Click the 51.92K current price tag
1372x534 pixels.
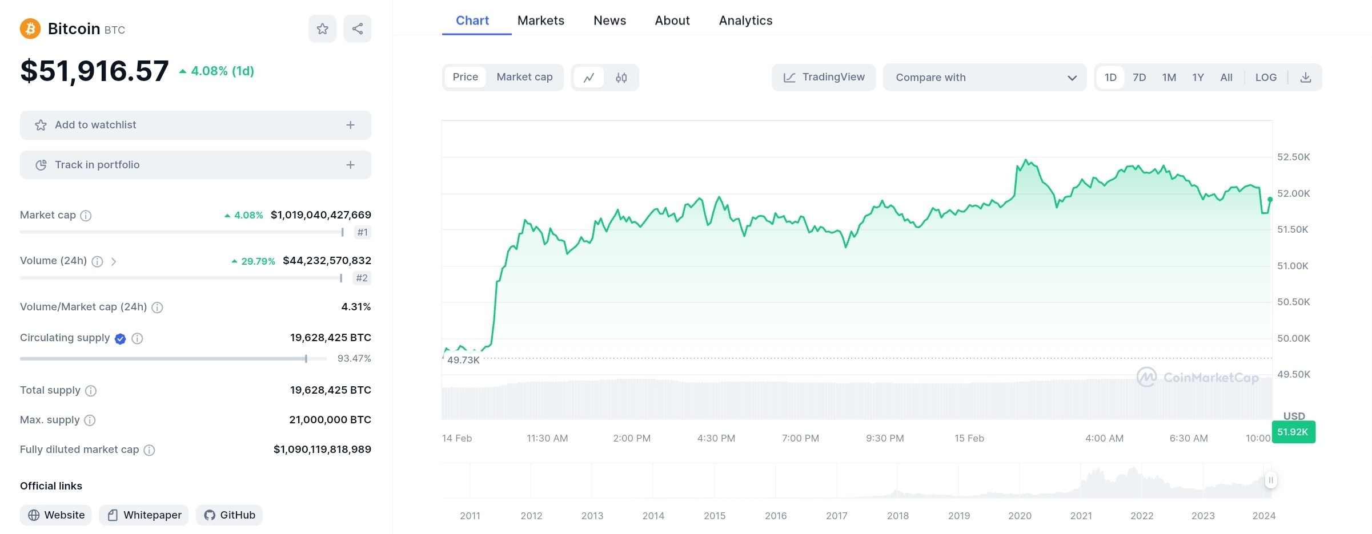(1293, 432)
